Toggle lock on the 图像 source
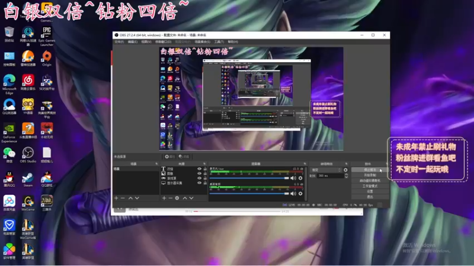474x266 pixels. pyautogui.click(x=205, y=173)
